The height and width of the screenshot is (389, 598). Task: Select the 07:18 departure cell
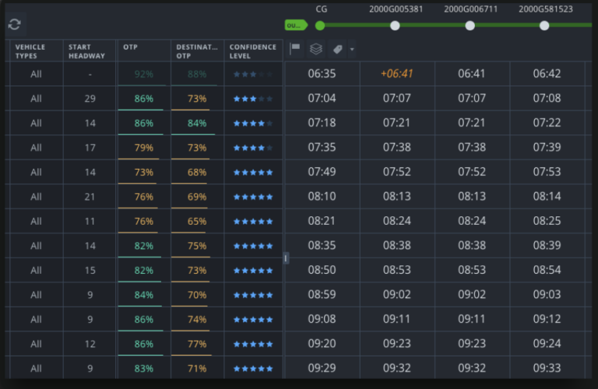[322, 123]
